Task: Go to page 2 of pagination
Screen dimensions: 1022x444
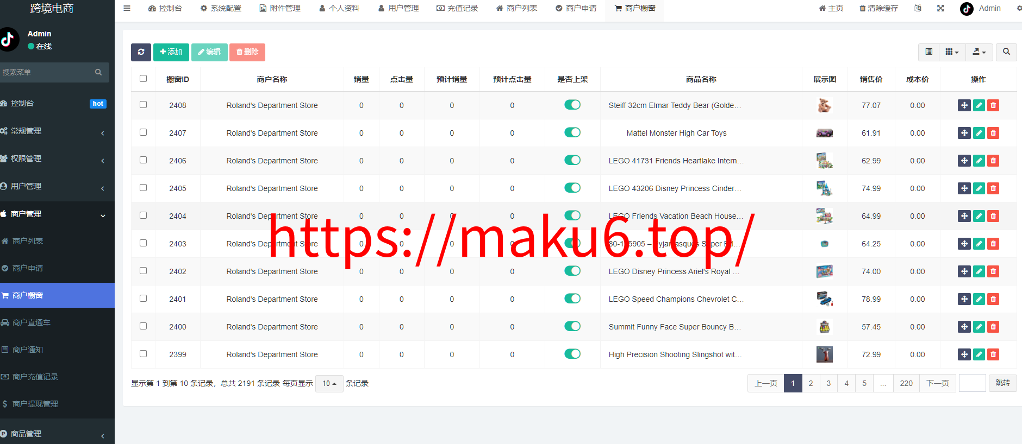Action: 811,383
